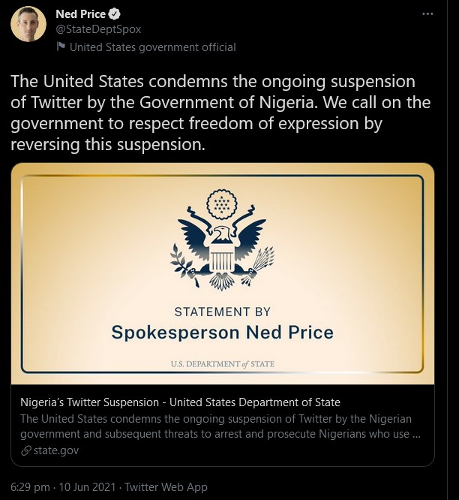Click 'Spokesperson Ned Price' text in the image
459x500 pixels.
pyautogui.click(x=223, y=332)
